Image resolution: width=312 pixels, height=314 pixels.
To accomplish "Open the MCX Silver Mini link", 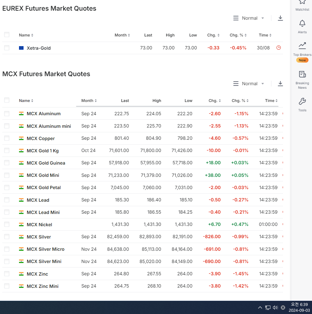I will coord(44,261).
